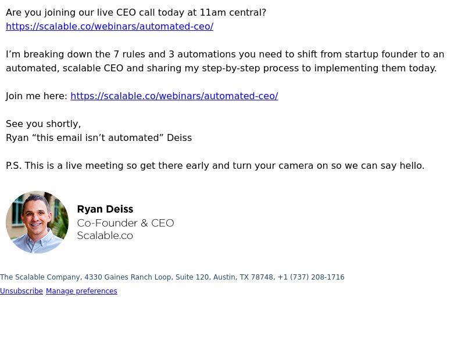465x348 pixels.
Task: Click the 'this email isn't automated' sign-off line
Action: coord(99,137)
